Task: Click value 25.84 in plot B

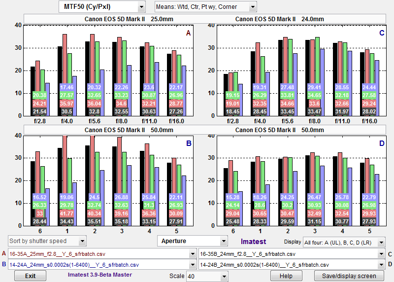Action: [x=149, y=197]
